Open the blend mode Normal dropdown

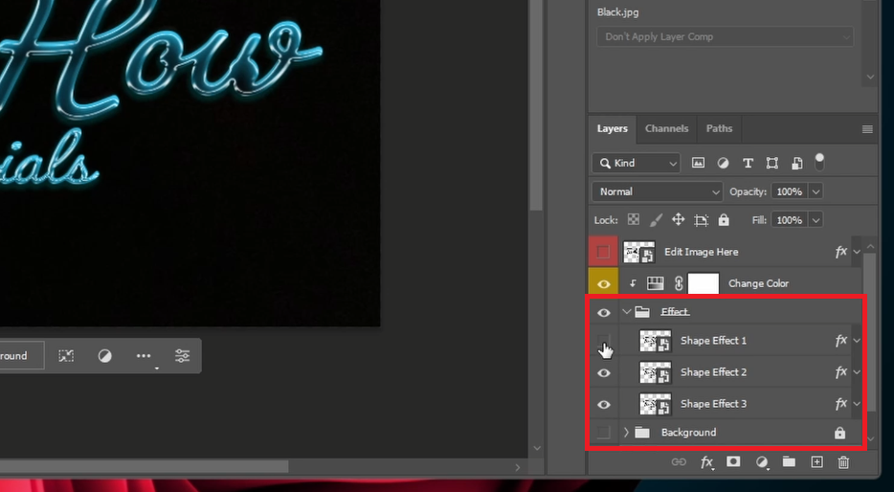658,191
